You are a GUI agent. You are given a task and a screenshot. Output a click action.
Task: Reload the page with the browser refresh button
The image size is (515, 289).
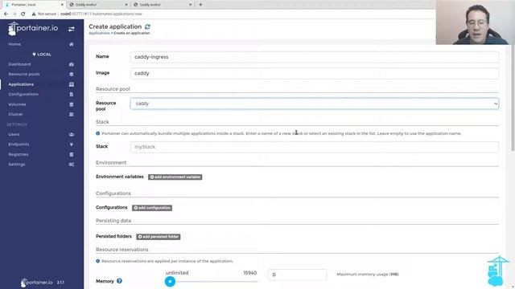23,14
